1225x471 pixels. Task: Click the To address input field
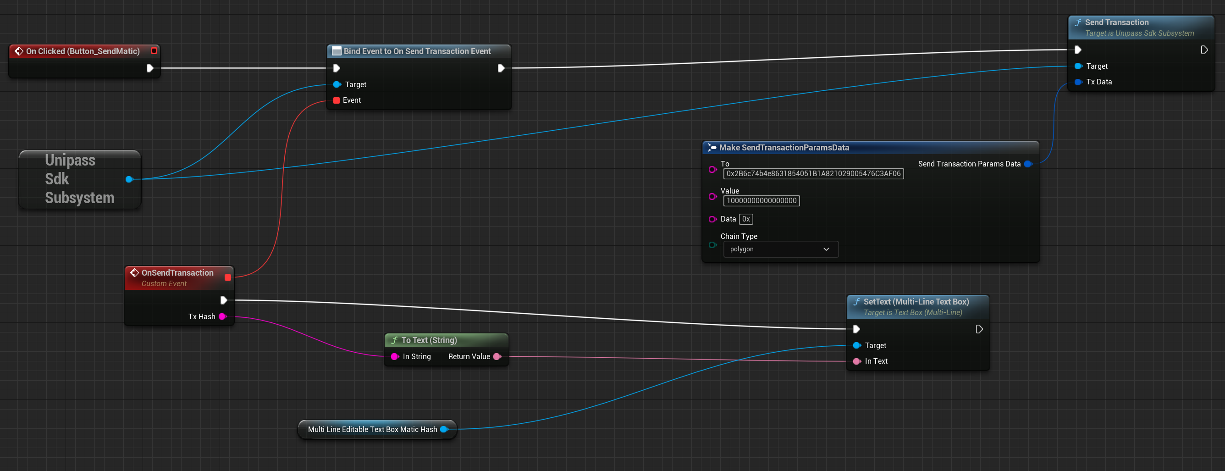tap(813, 174)
